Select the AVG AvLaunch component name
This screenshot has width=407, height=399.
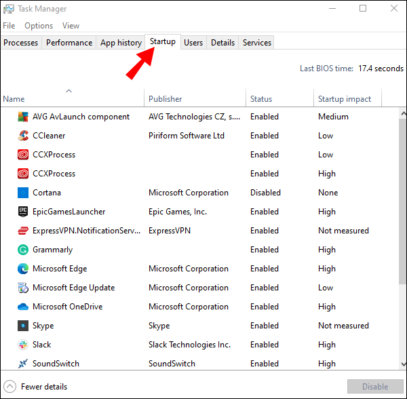(81, 117)
